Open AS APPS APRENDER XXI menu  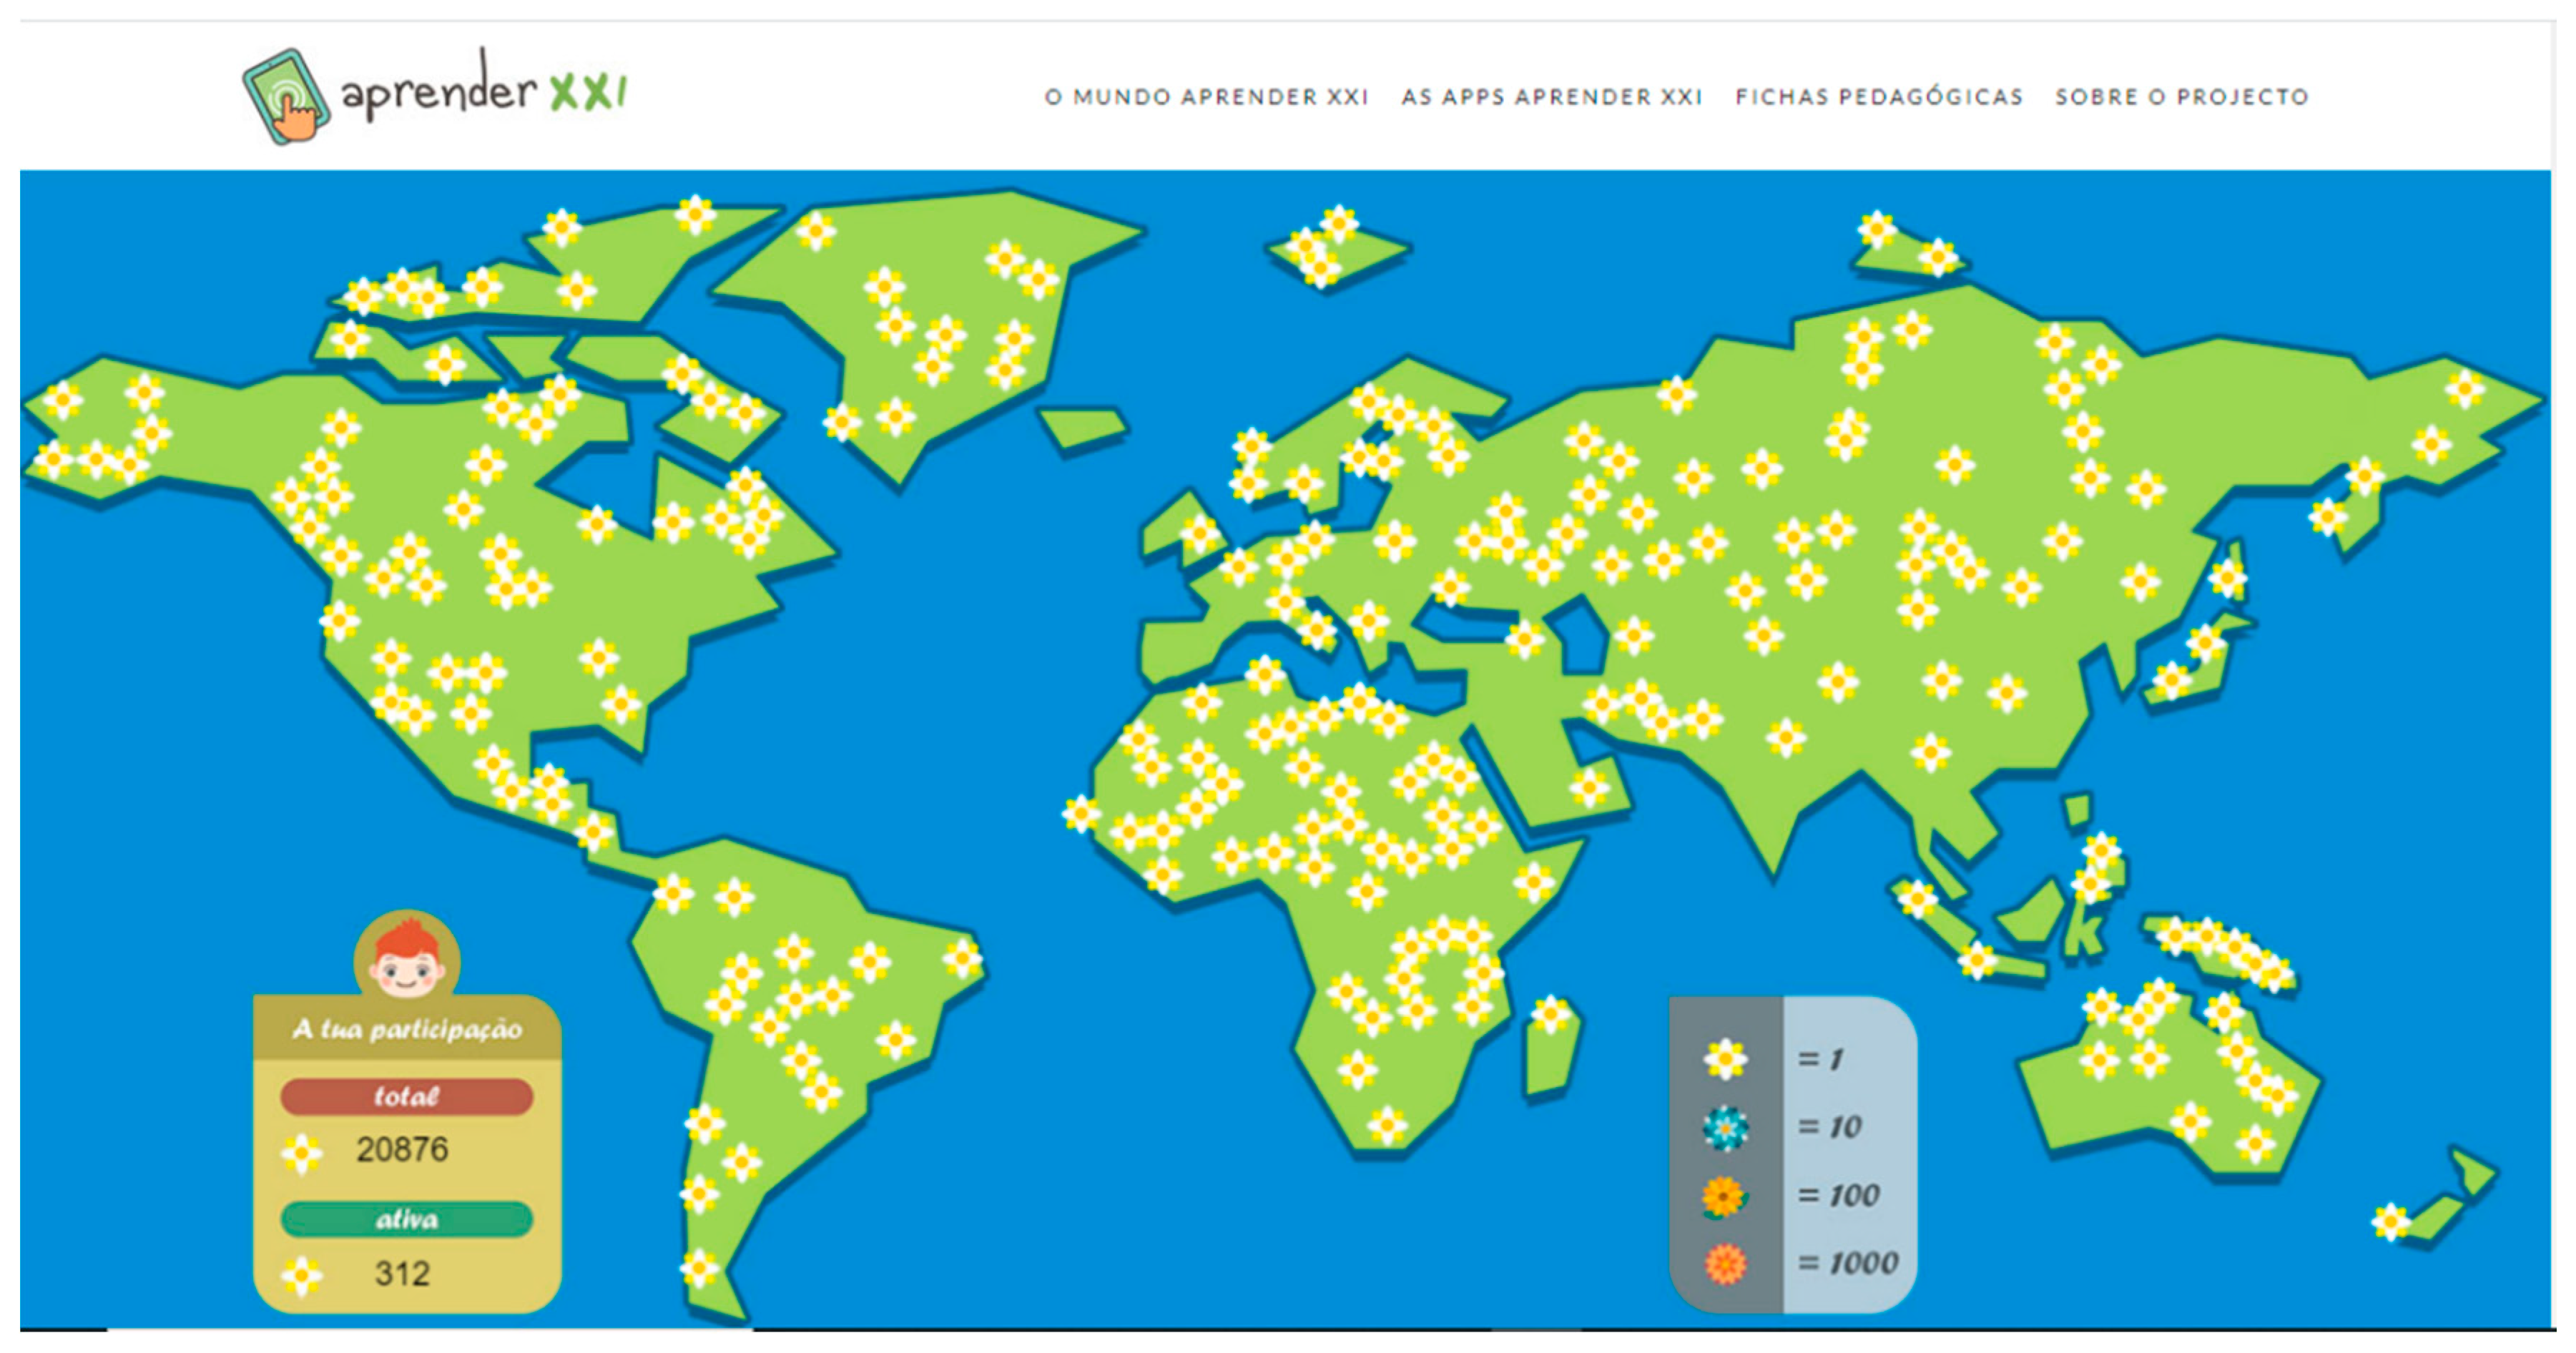click(x=1551, y=97)
